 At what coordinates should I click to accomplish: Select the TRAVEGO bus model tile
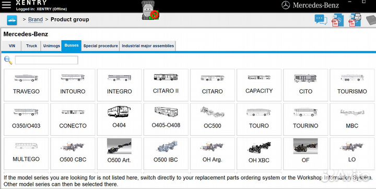click(26, 85)
